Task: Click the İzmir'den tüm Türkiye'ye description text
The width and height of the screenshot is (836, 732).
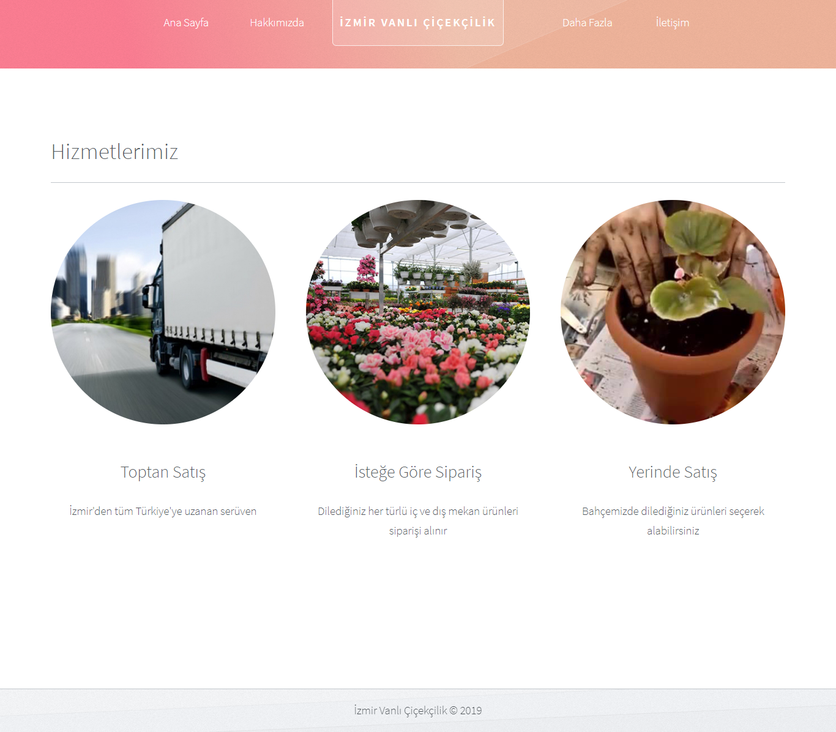Action: tap(163, 511)
